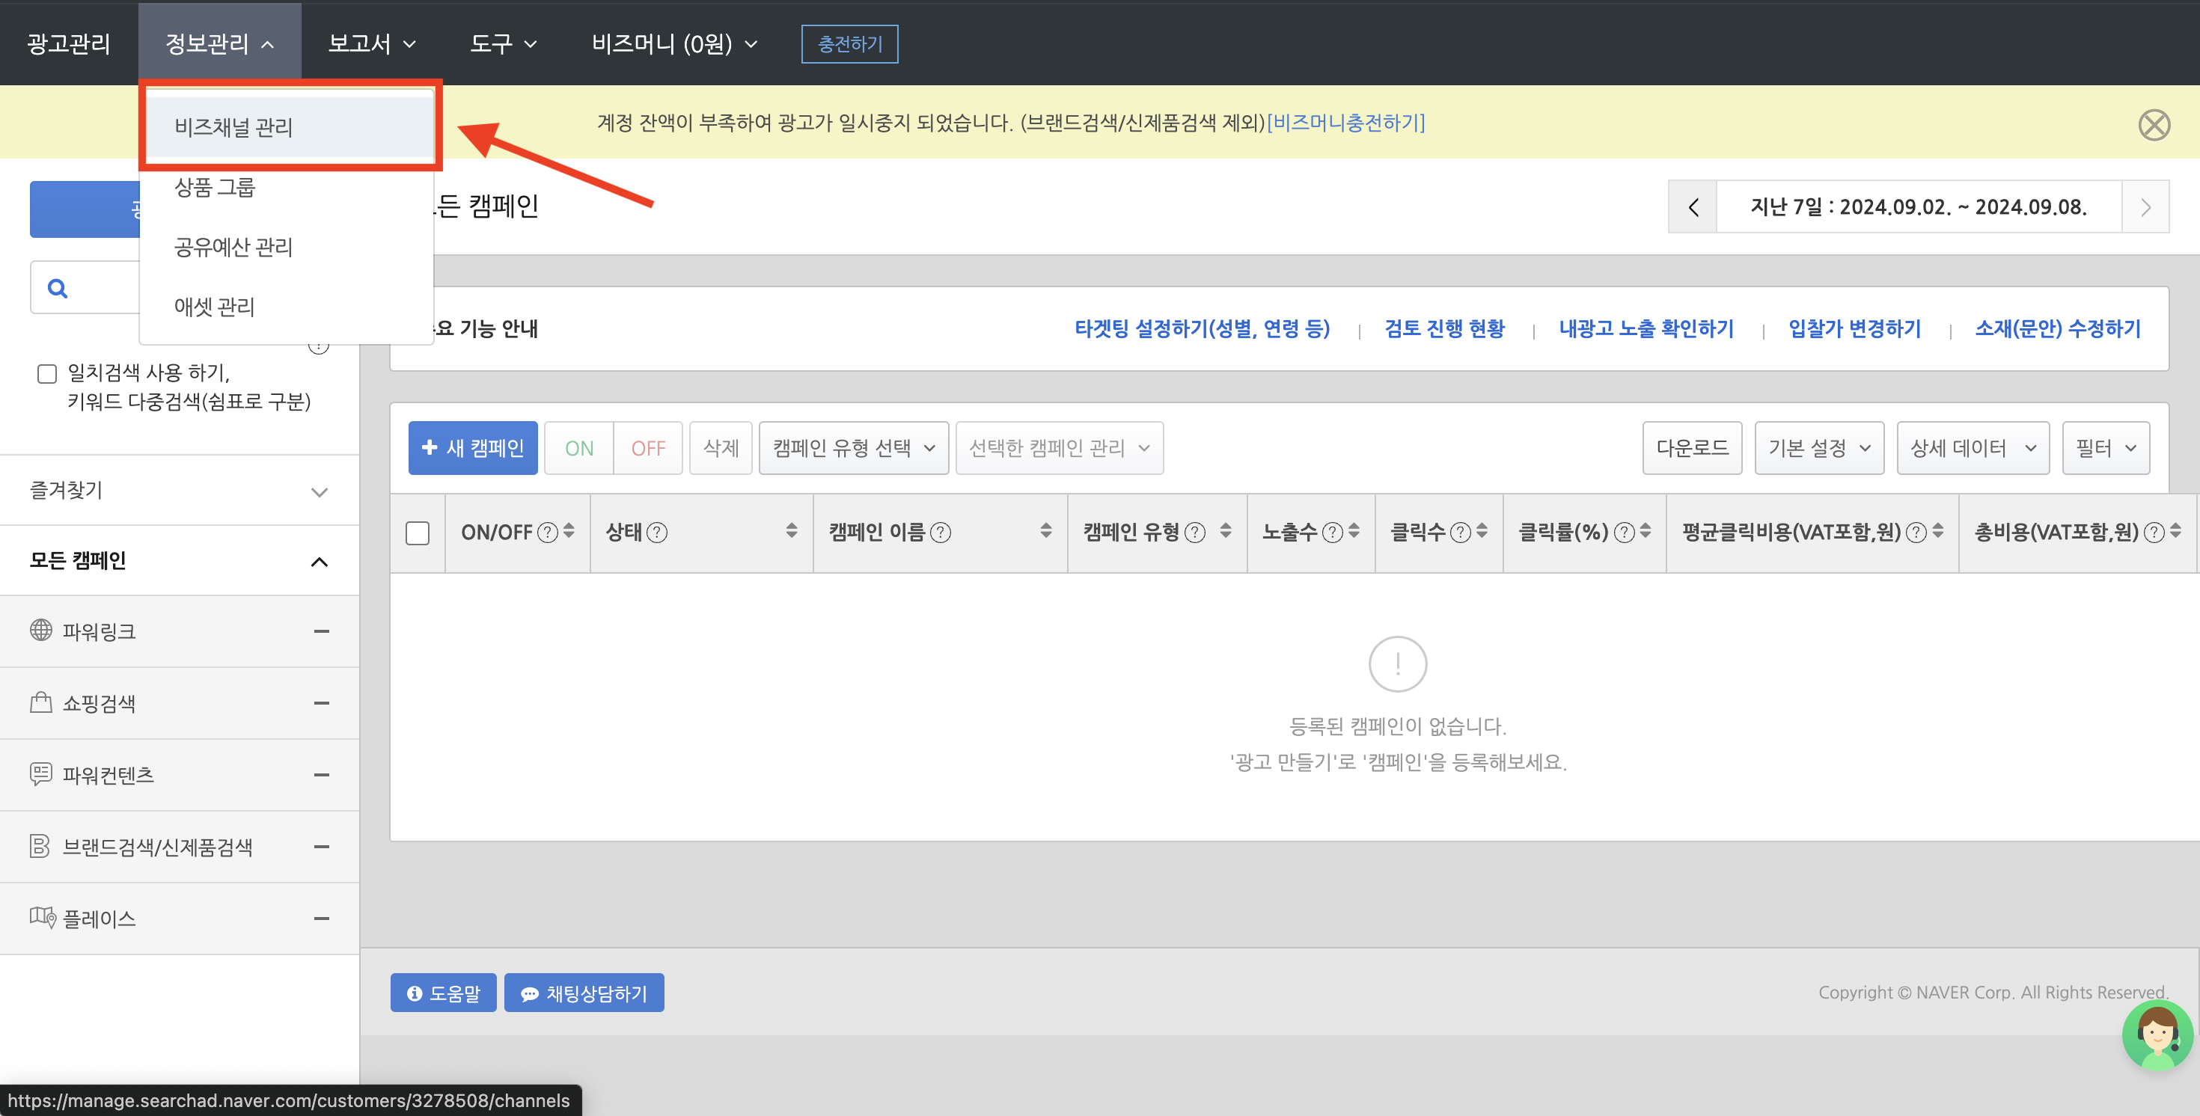2200x1116 pixels.
Task: Open 소재(문안) 수정하기 link
Action: 2057,328
